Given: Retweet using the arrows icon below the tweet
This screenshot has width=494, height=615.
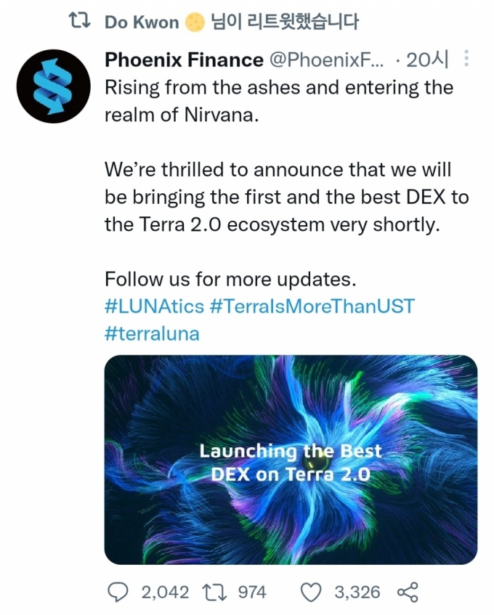Looking at the screenshot, I should pyautogui.click(x=214, y=592).
